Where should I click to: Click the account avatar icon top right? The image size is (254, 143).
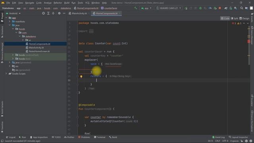click(251, 8)
